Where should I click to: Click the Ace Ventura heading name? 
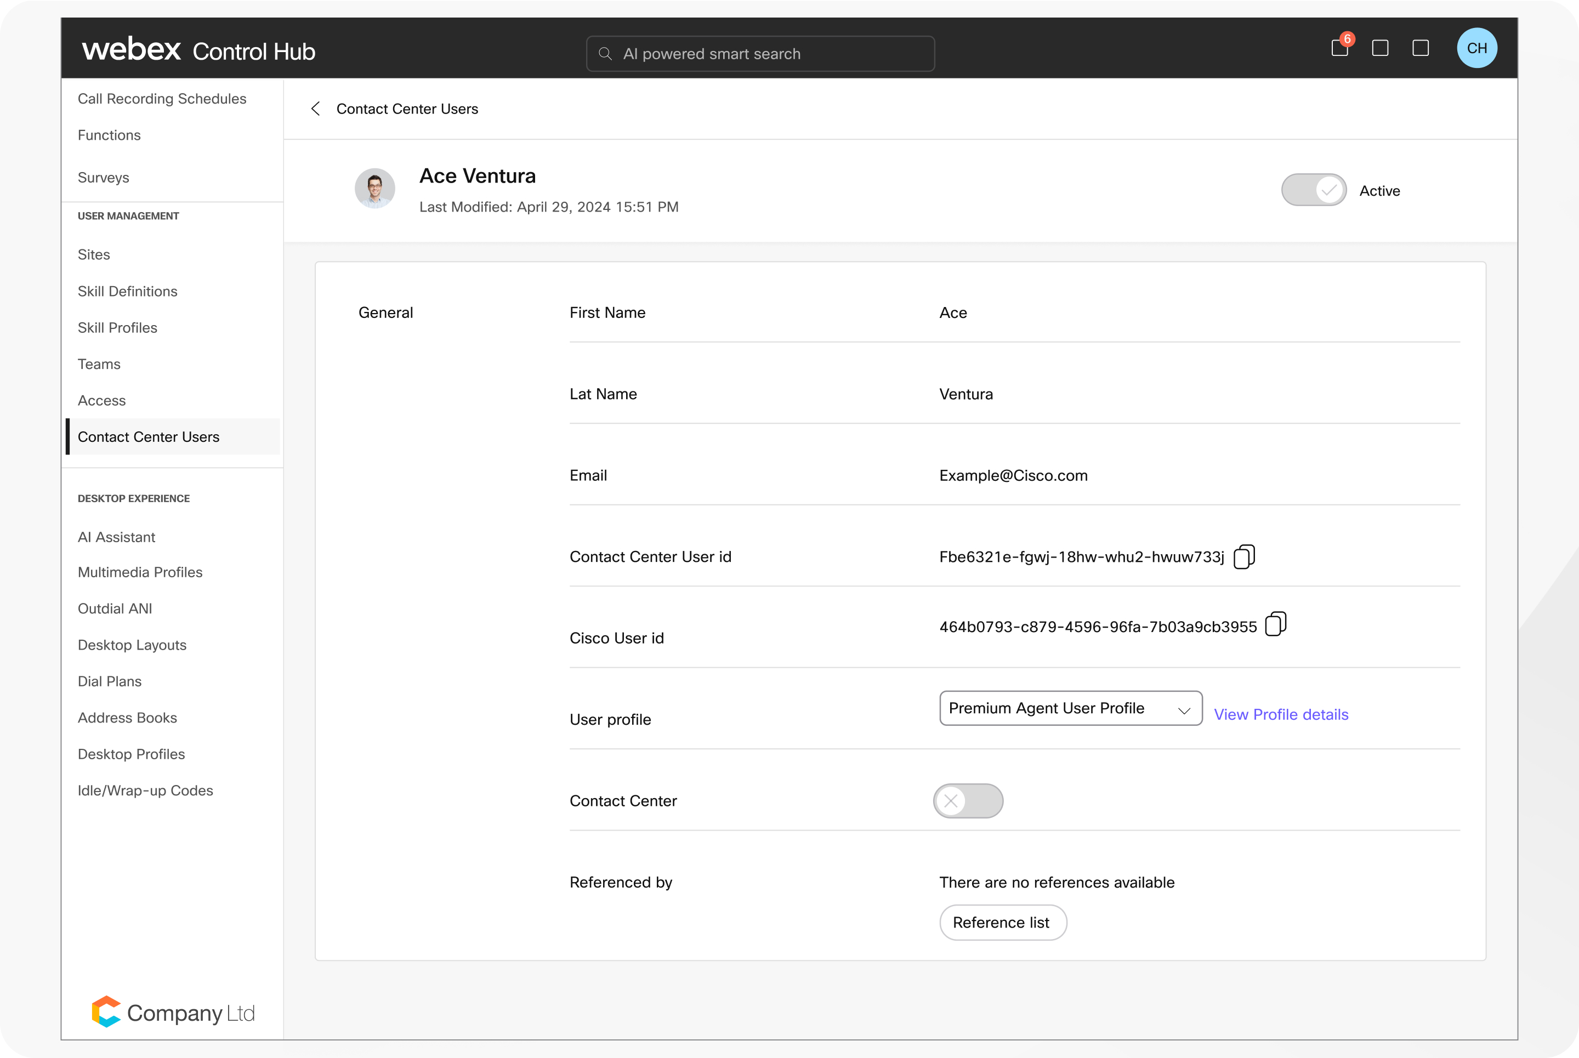pos(478,175)
